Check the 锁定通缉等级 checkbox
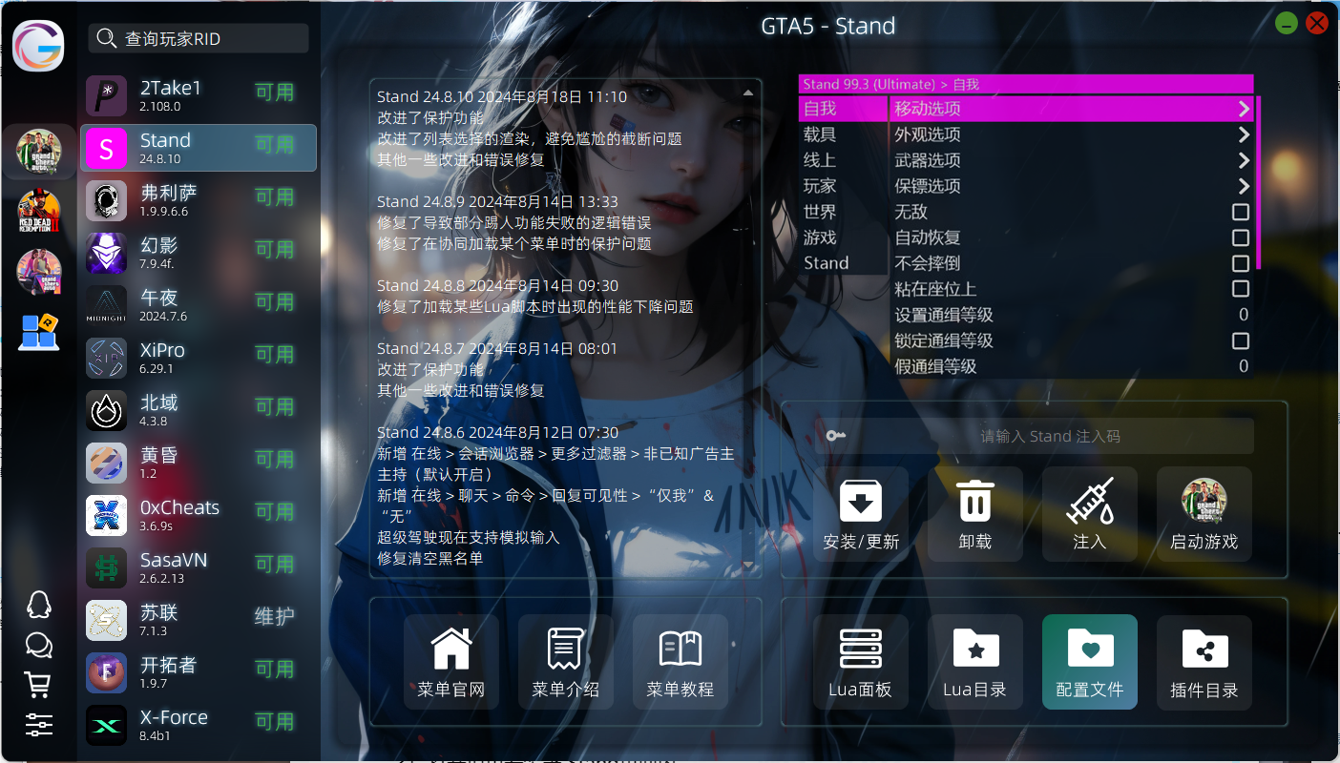Viewport: 1340px width, 763px height. click(x=1240, y=340)
